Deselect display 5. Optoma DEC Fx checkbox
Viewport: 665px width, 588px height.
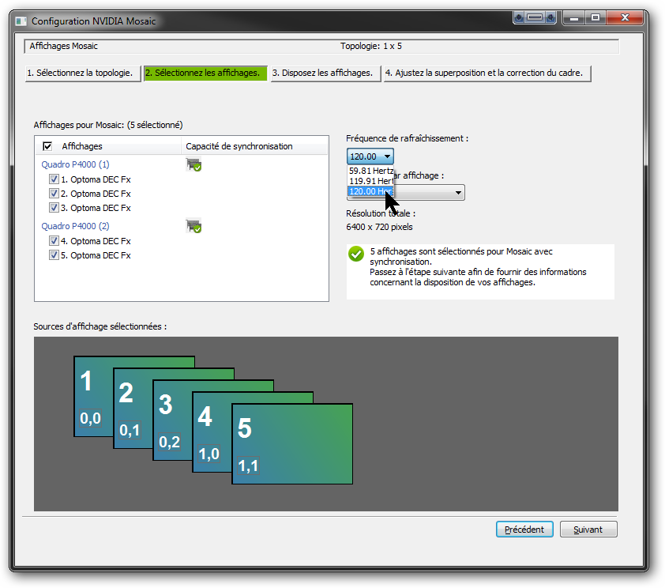click(54, 255)
